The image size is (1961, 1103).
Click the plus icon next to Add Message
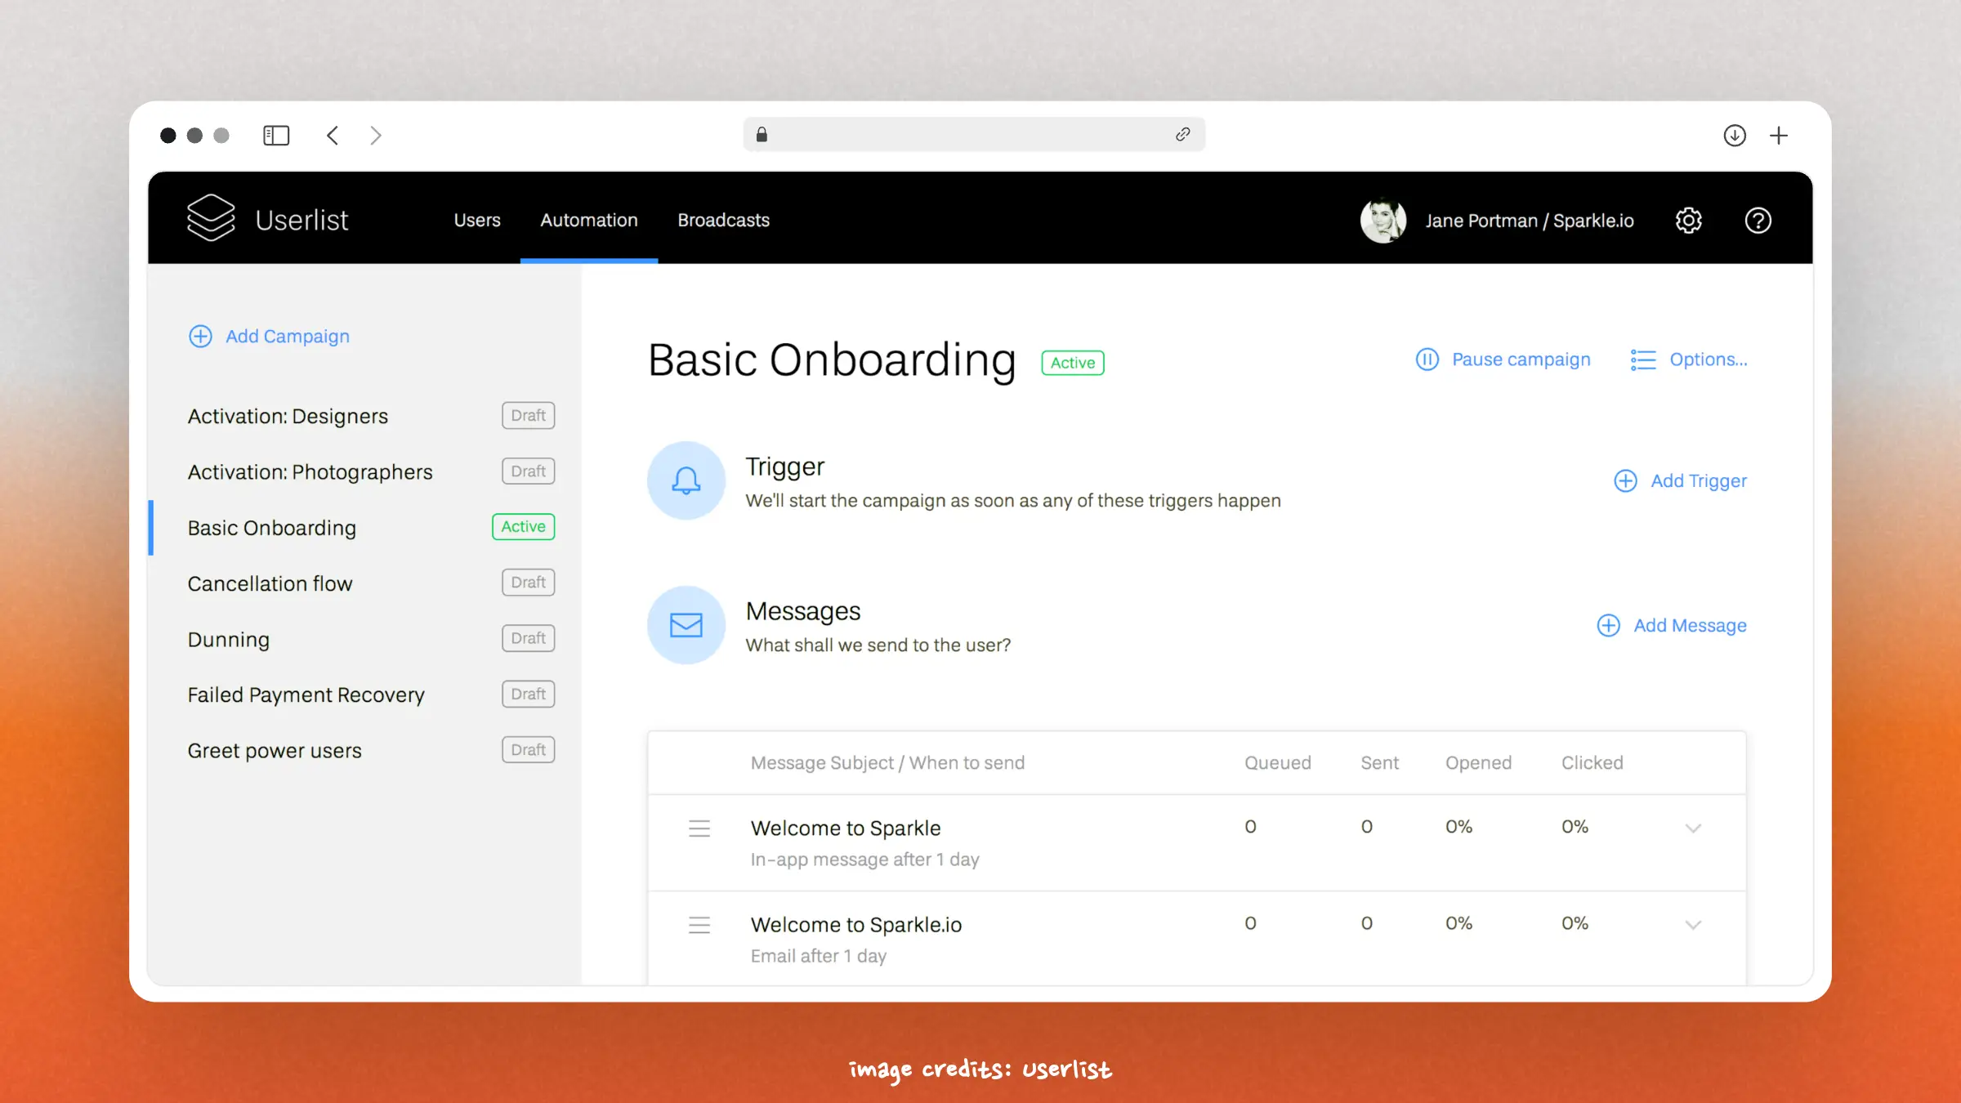tap(1608, 625)
